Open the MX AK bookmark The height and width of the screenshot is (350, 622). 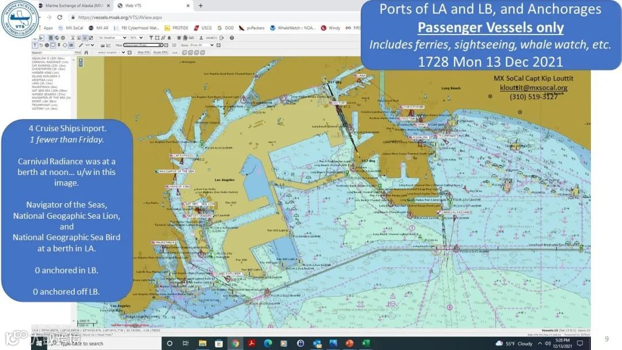98,28
